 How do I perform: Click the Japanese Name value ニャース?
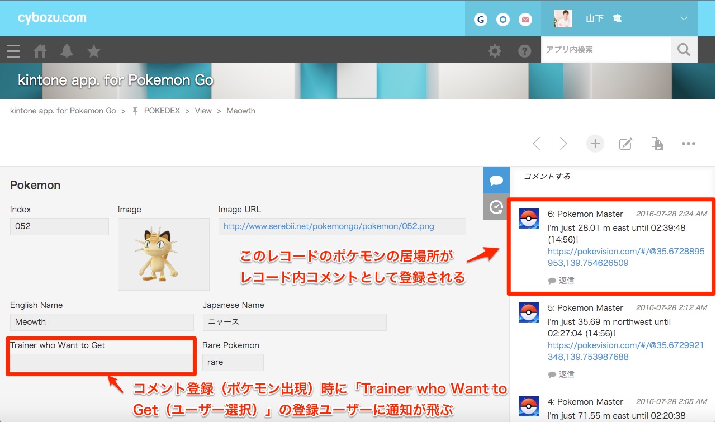click(x=294, y=322)
